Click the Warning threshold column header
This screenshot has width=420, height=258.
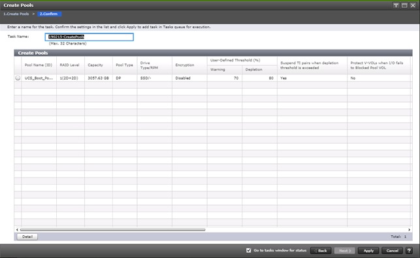(225, 70)
